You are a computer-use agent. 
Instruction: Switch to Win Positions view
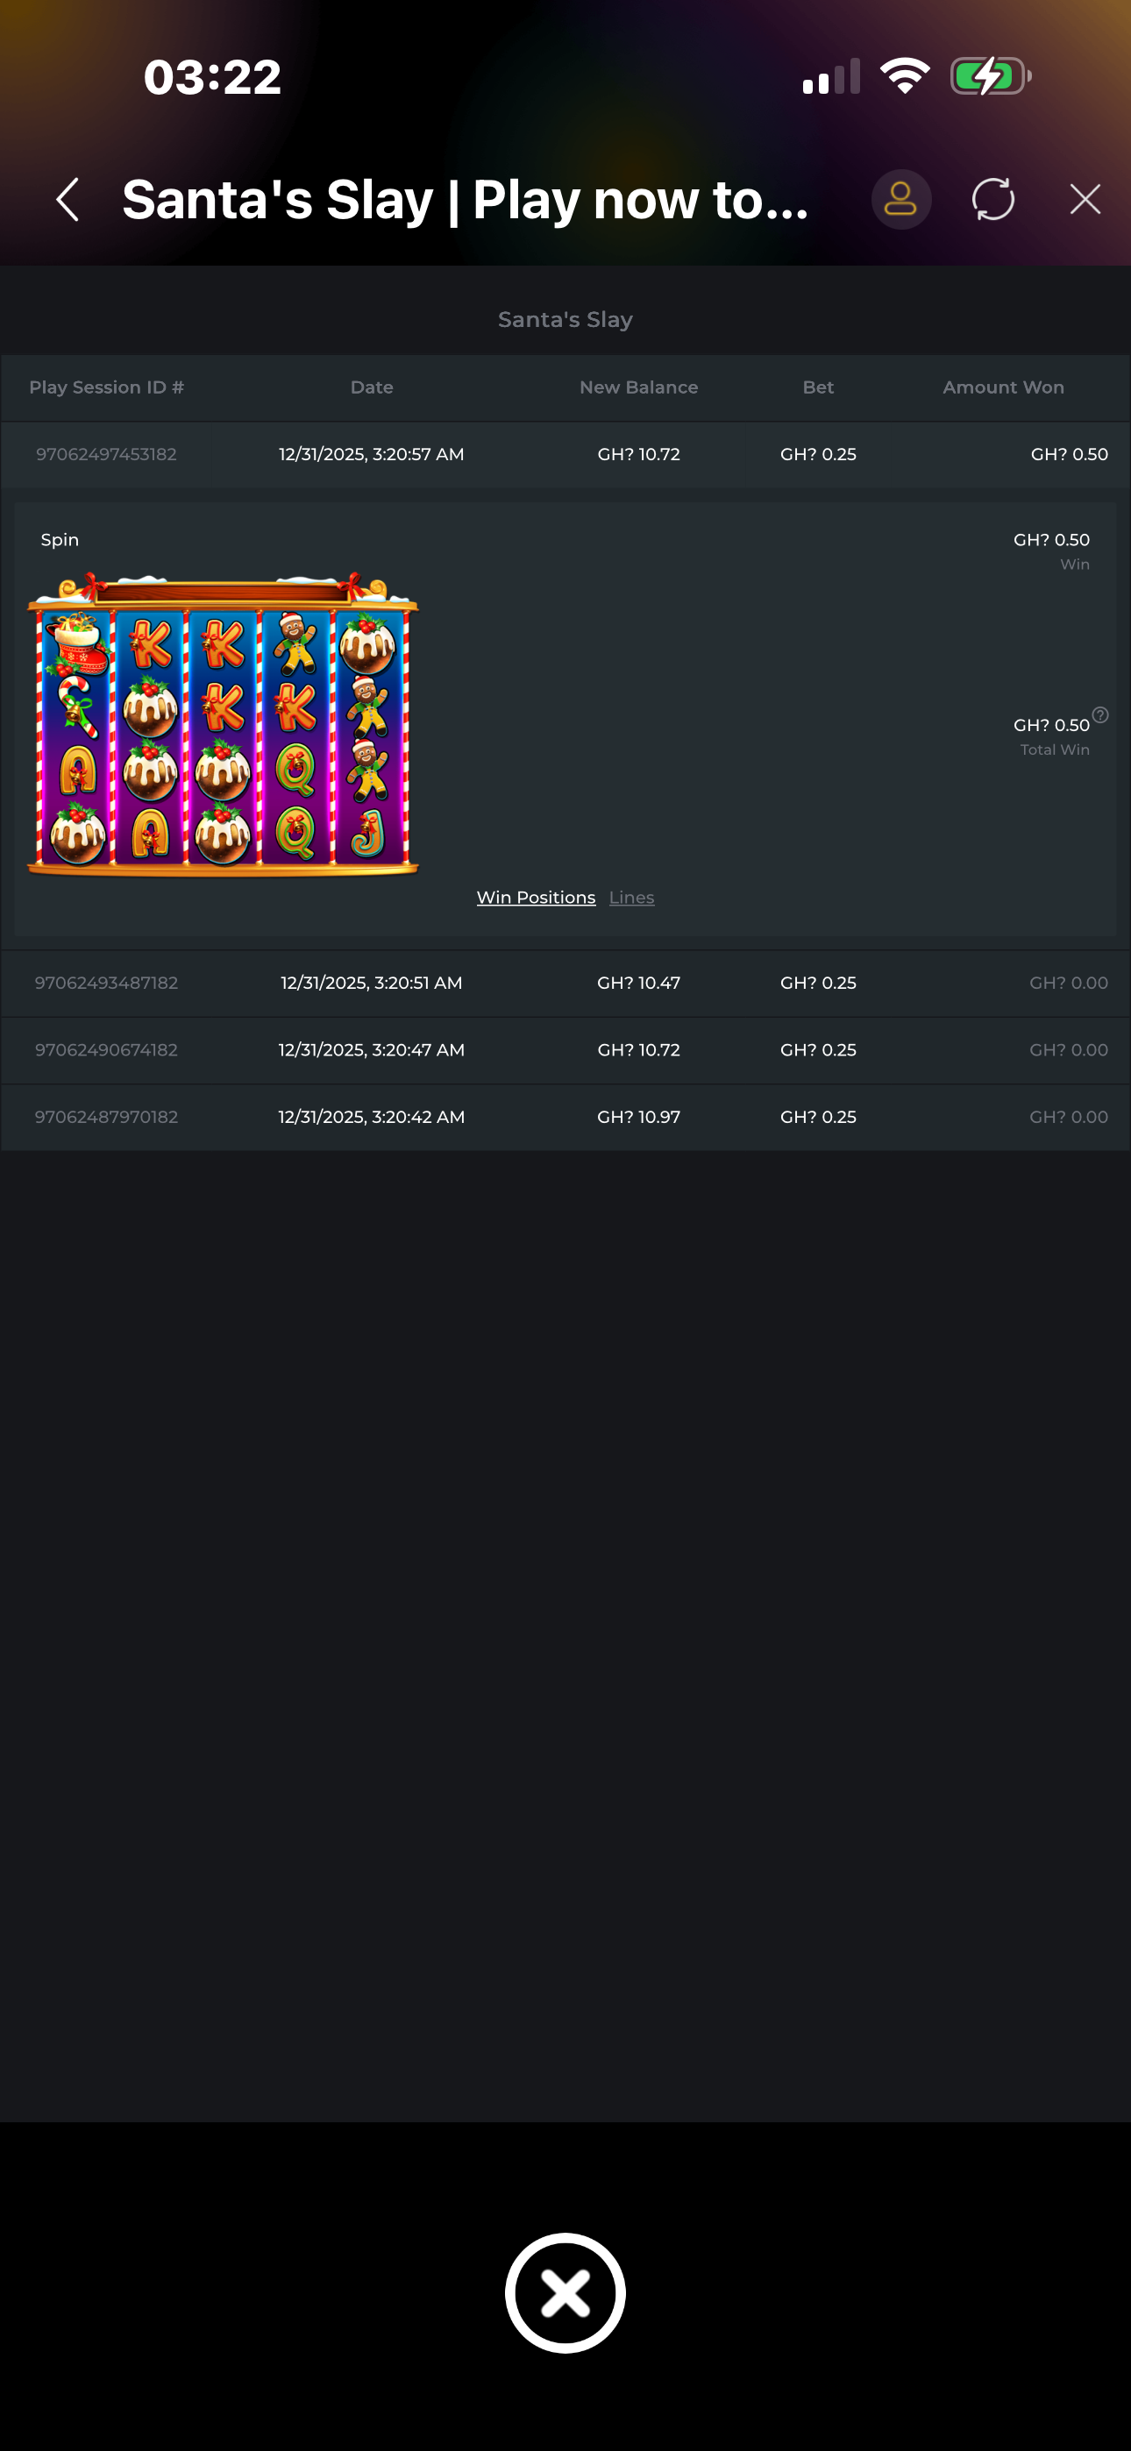point(535,898)
